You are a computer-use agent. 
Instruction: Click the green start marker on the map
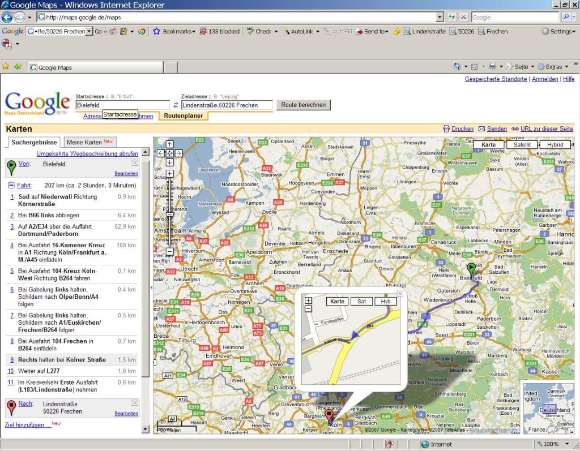[471, 269]
